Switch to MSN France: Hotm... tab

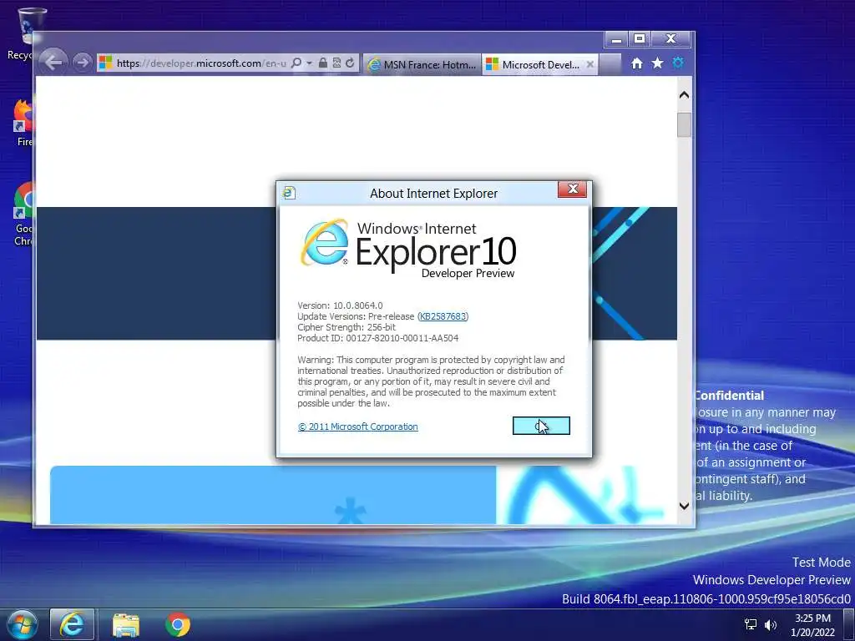pyautogui.click(x=422, y=64)
